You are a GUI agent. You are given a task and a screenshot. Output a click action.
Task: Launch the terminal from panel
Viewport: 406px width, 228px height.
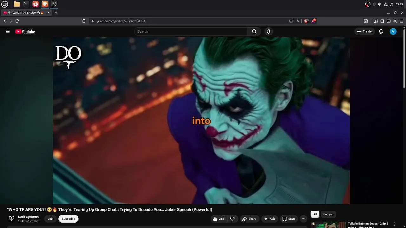(26, 4)
